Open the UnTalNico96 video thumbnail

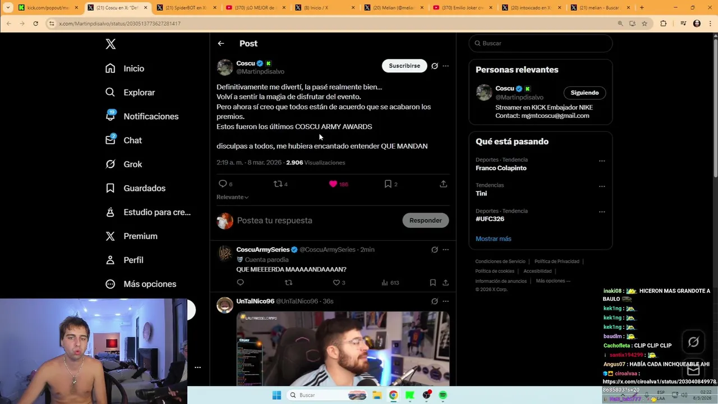coord(343,349)
